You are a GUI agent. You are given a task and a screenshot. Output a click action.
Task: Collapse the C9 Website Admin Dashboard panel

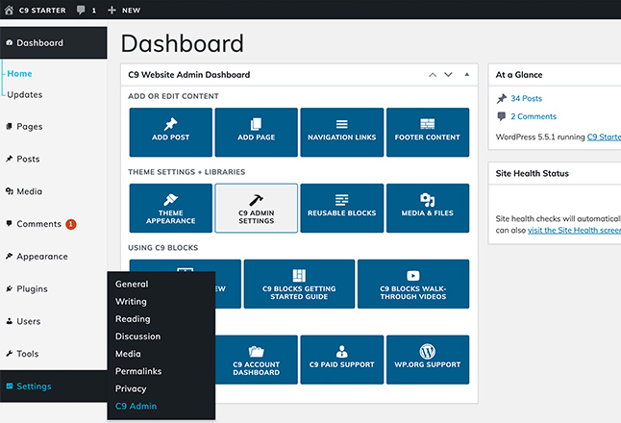467,74
